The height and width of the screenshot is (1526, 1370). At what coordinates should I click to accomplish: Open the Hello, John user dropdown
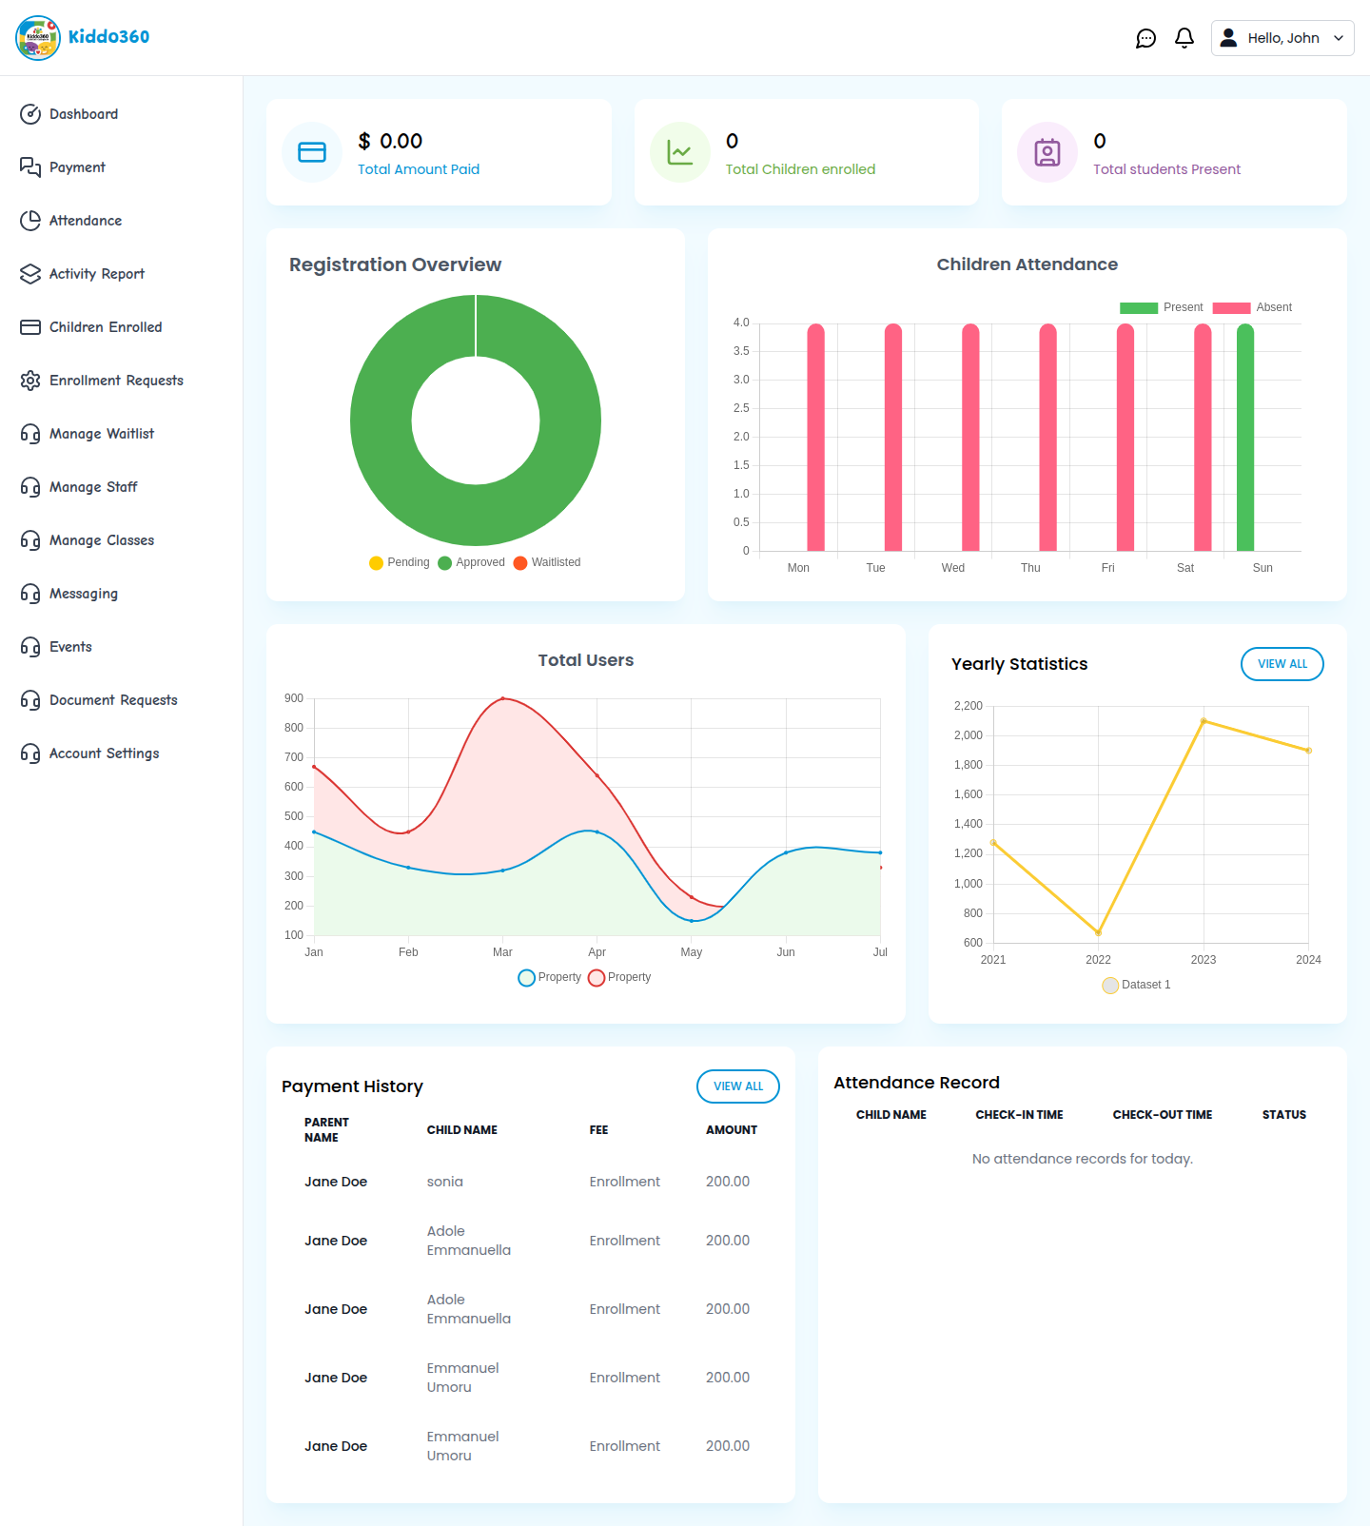[x=1282, y=38]
